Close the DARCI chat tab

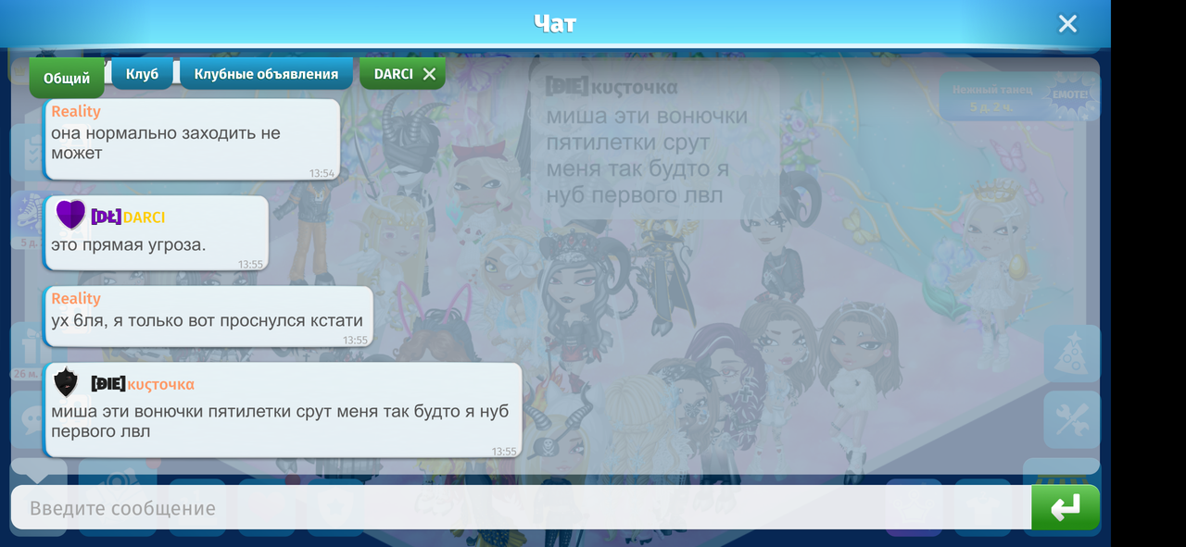[429, 74]
